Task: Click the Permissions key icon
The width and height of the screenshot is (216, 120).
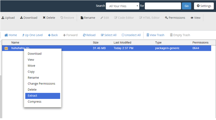Action: tap(167, 18)
